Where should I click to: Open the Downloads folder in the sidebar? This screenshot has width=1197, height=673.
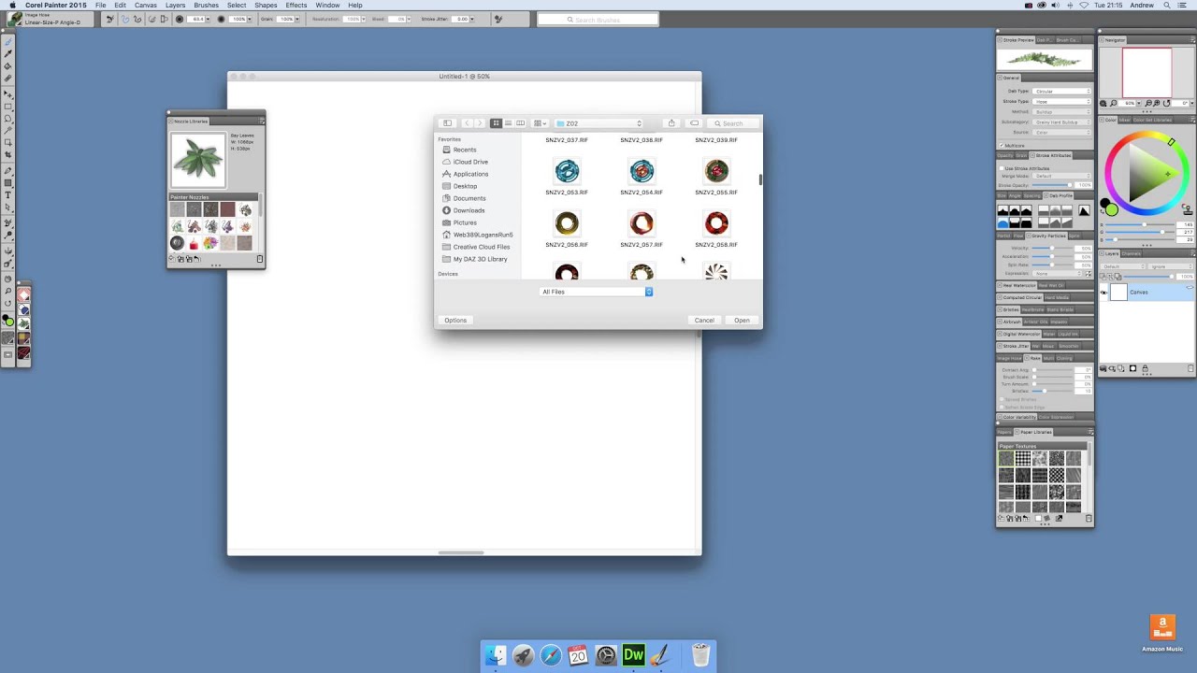click(x=469, y=210)
